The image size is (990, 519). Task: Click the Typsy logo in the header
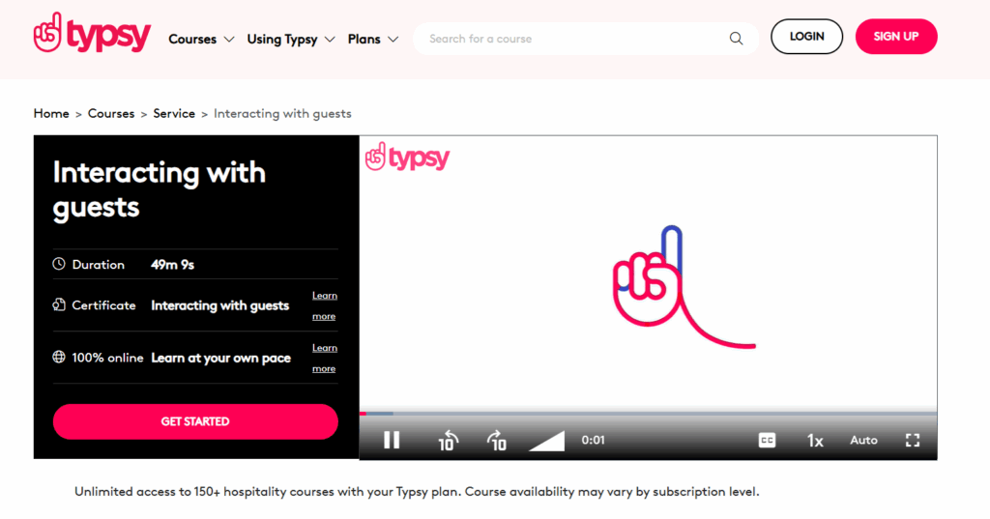pyautogui.click(x=92, y=33)
